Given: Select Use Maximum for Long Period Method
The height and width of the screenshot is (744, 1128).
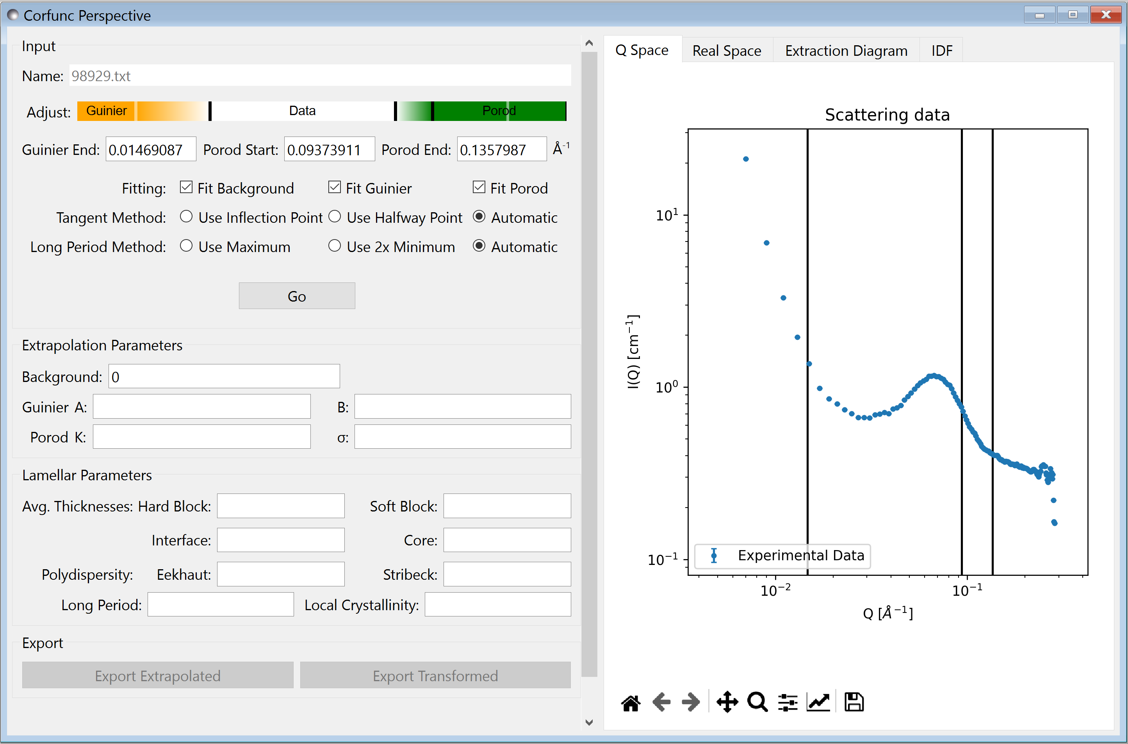Looking at the screenshot, I should click(x=184, y=247).
